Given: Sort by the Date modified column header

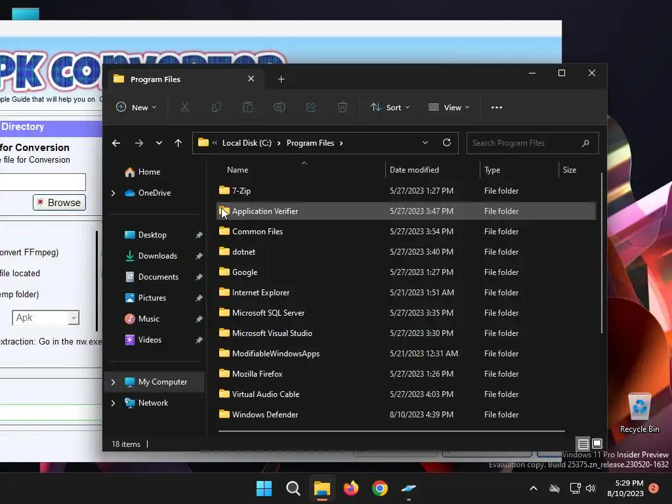Looking at the screenshot, I should [415, 170].
